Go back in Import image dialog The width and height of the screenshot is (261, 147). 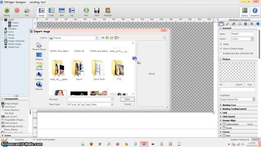103,38
